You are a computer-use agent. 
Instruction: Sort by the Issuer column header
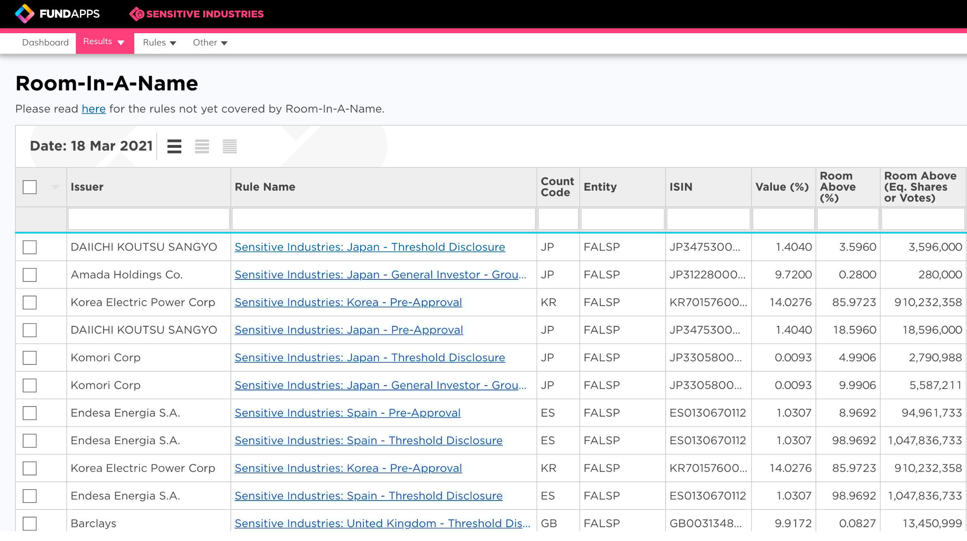coord(148,187)
